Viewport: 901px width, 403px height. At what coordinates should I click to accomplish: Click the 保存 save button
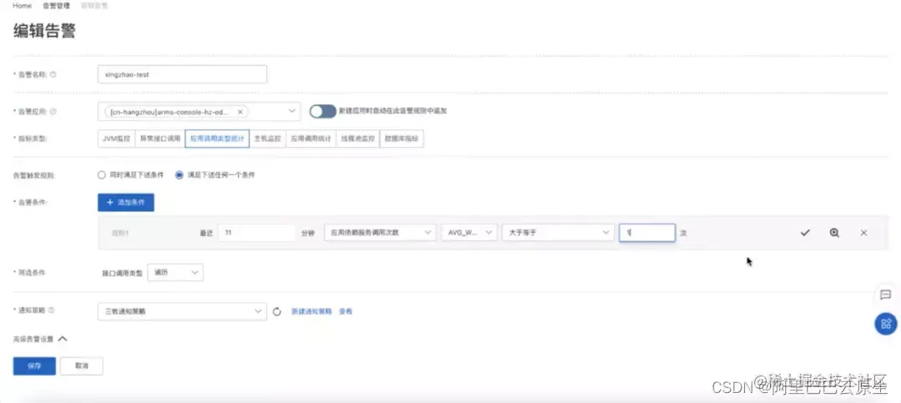34,366
